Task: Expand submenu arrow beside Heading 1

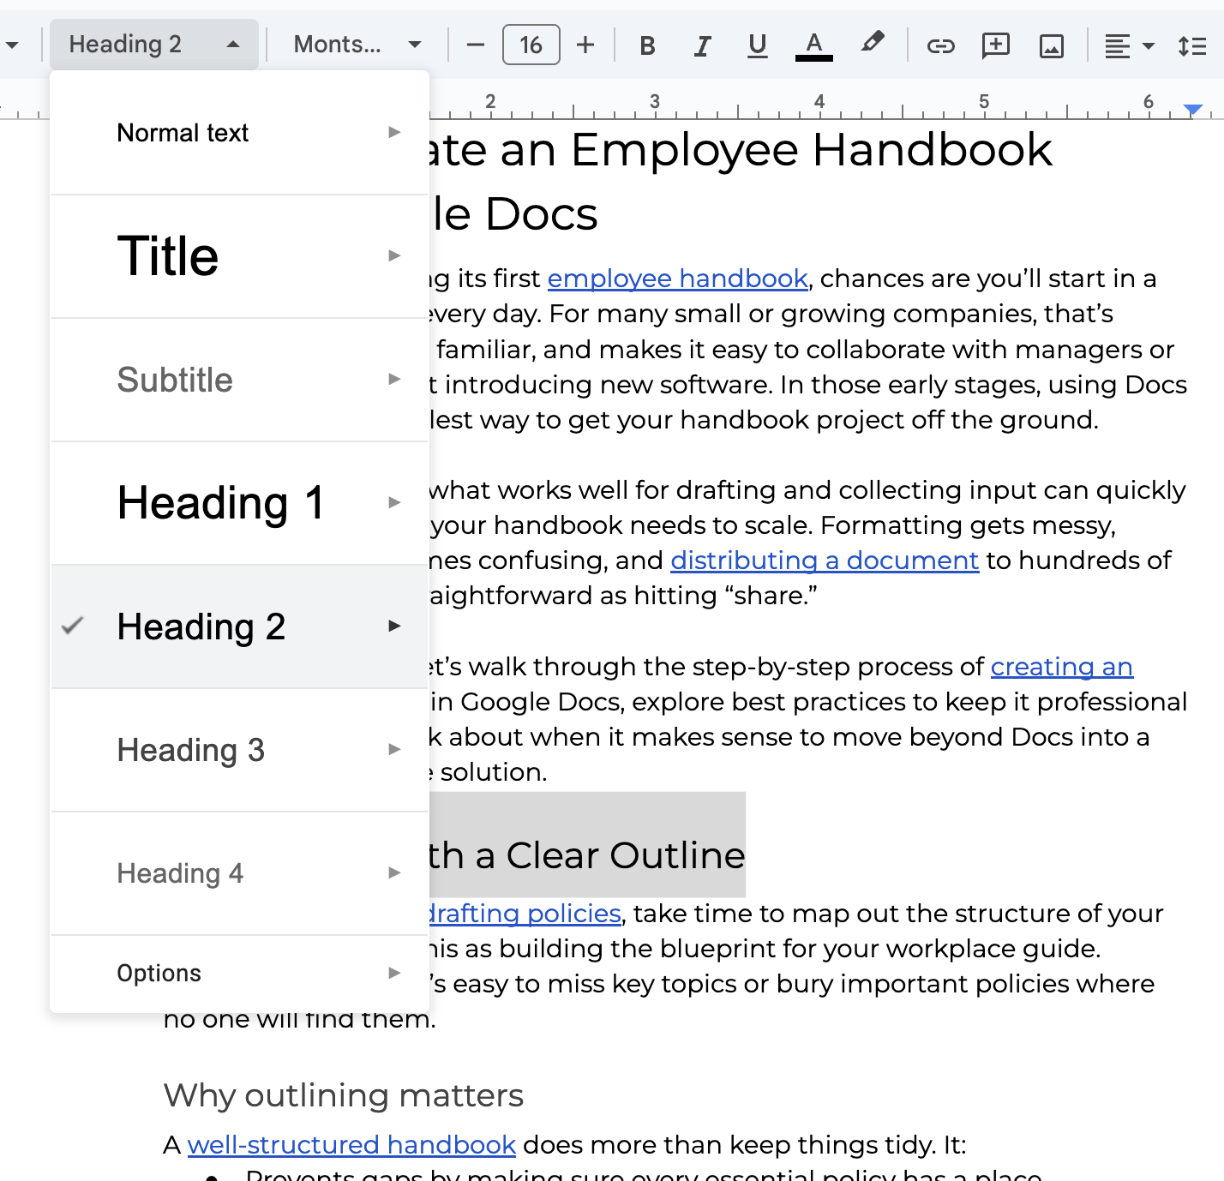Action: [394, 502]
